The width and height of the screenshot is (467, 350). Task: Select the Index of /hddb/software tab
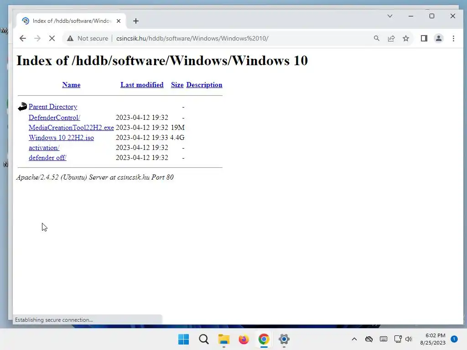(72, 21)
